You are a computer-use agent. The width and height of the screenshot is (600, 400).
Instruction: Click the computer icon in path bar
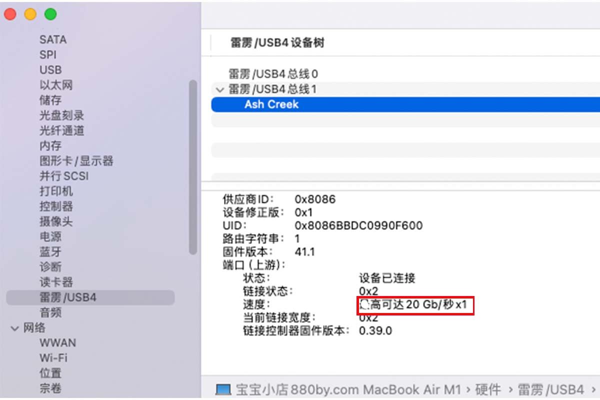pyautogui.click(x=223, y=389)
